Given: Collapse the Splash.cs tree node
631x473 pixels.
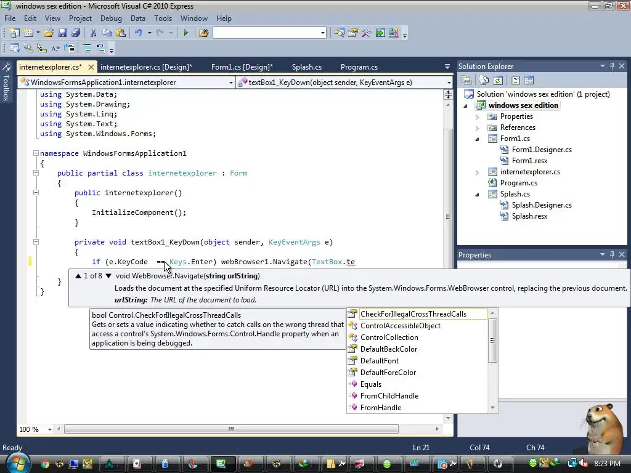Looking at the screenshot, I should pyautogui.click(x=478, y=195).
